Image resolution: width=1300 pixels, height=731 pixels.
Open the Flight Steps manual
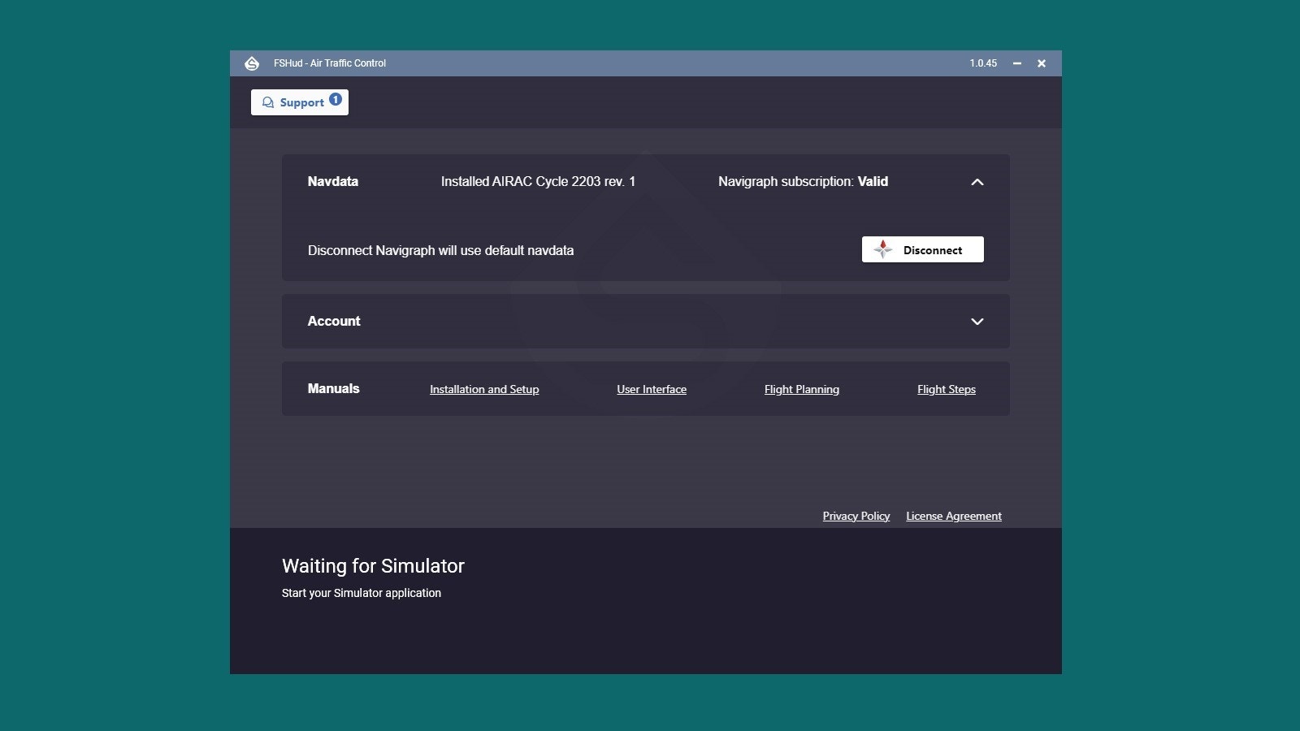click(x=946, y=390)
